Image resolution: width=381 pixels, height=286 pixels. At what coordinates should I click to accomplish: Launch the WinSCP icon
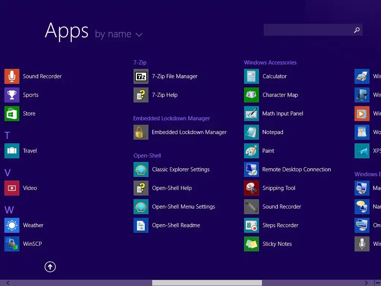pyautogui.click(x=12, y=244)
